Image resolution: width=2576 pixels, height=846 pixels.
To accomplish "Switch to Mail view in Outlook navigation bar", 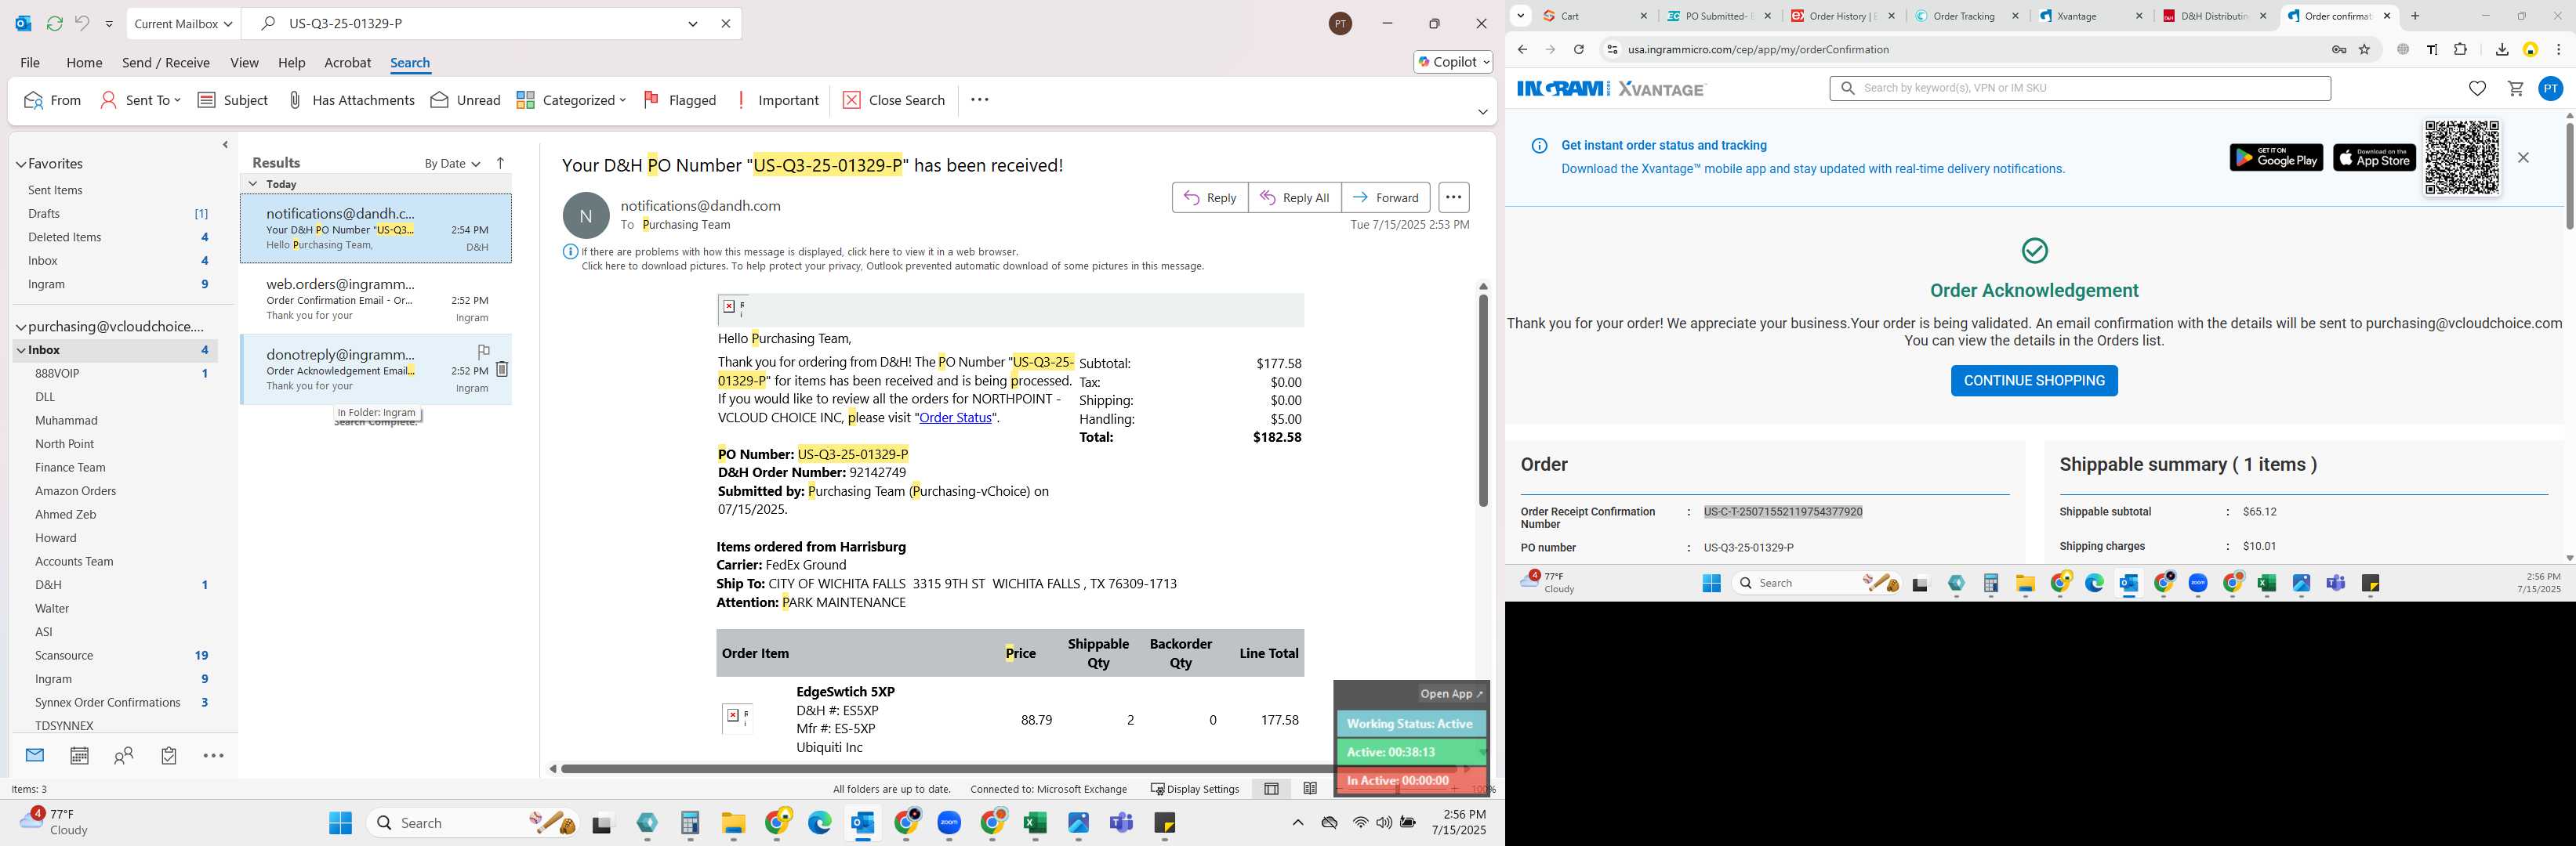I will tap(35, 755).
